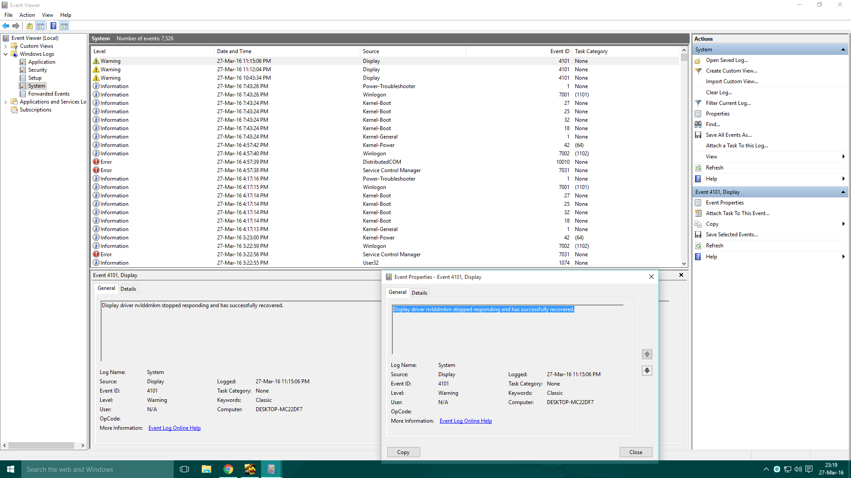Click the event list vertical scrollbar down arrow
The image size is (851, 478).
pos(684,263)
